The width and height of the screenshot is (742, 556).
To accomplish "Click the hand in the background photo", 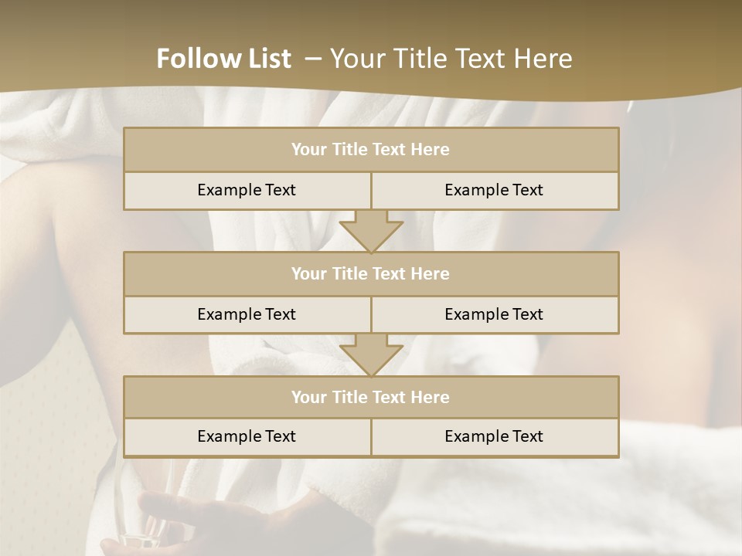I will pyautogui.click(x=178, y=517).
